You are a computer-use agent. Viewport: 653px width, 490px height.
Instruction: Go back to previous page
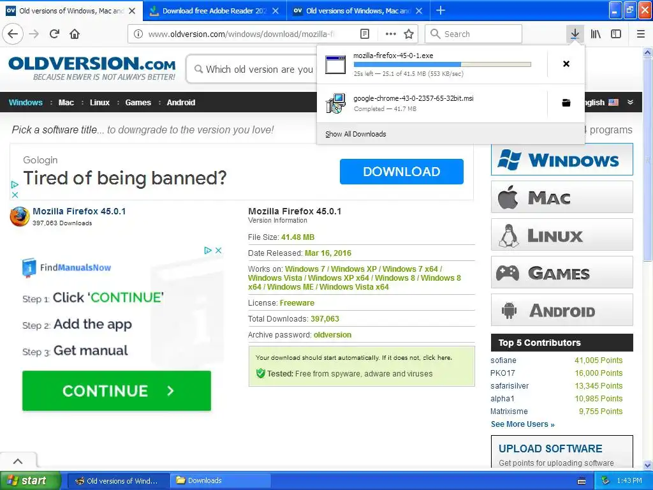point(13,34)
